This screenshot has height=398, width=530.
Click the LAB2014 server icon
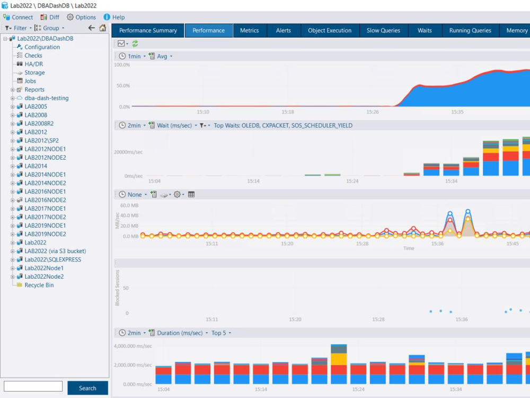pyautogui.click(x=20, y=166)
